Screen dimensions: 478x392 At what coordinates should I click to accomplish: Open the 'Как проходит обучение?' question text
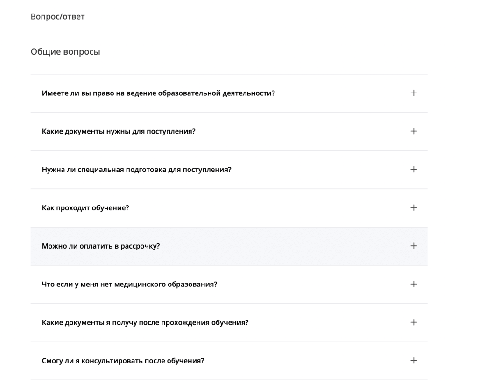tap(85, 208)
